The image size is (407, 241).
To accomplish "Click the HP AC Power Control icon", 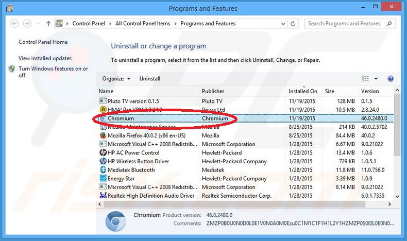I will 103,152.
